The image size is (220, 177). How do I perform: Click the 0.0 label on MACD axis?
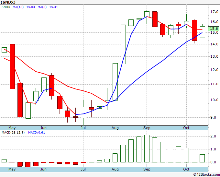click(x=213, y=162)
